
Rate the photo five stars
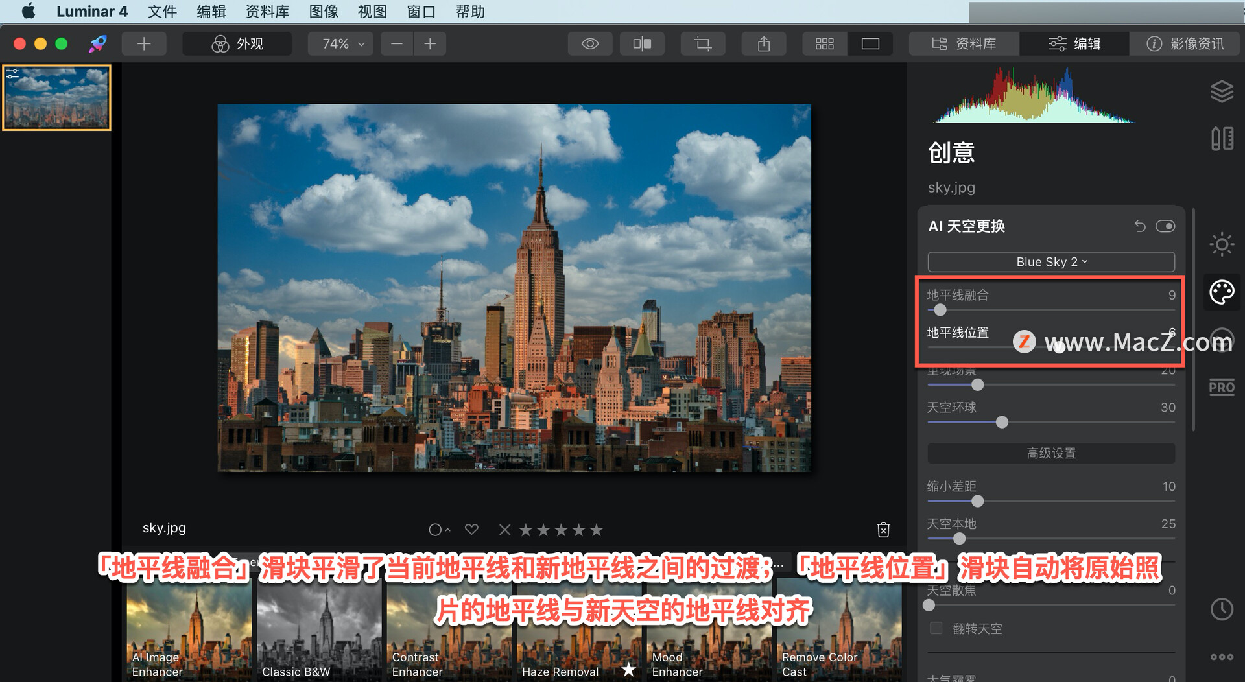coord(597,530)
